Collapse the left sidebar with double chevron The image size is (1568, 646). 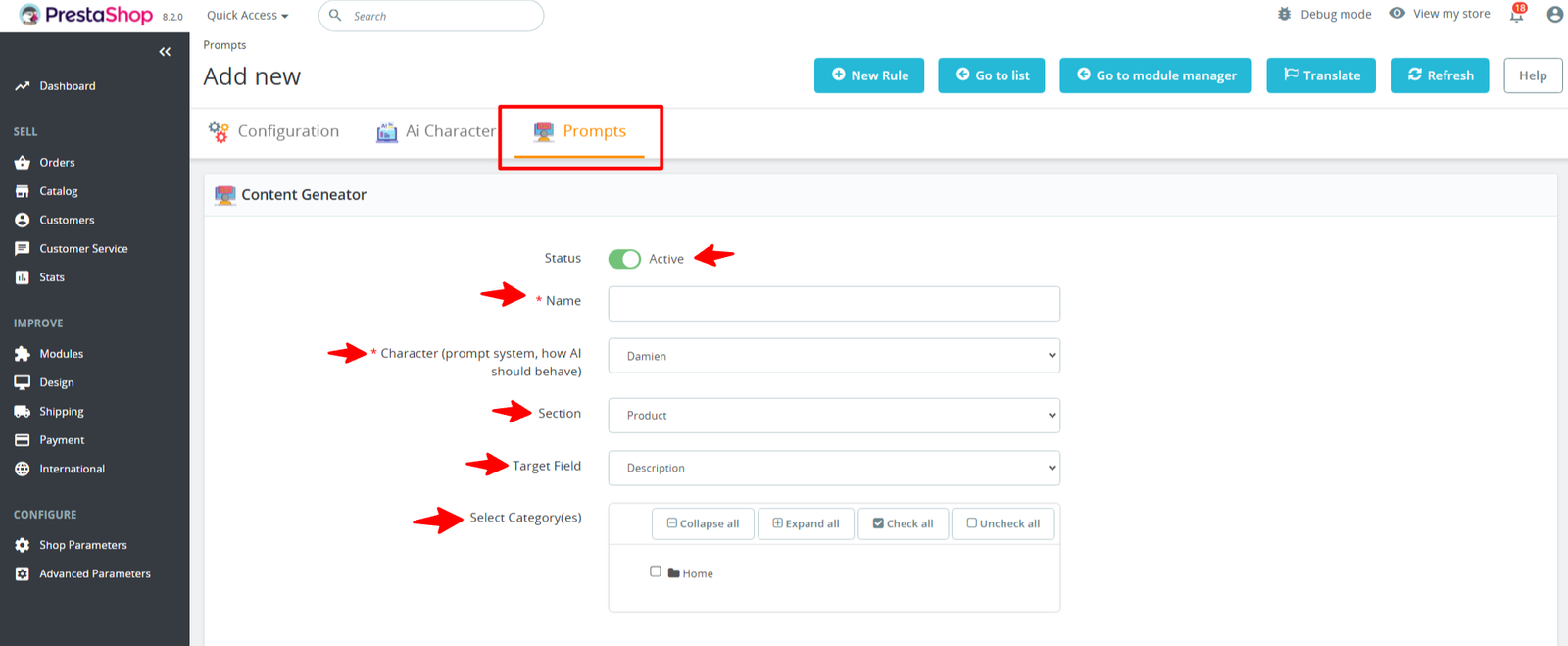point(165,51)
